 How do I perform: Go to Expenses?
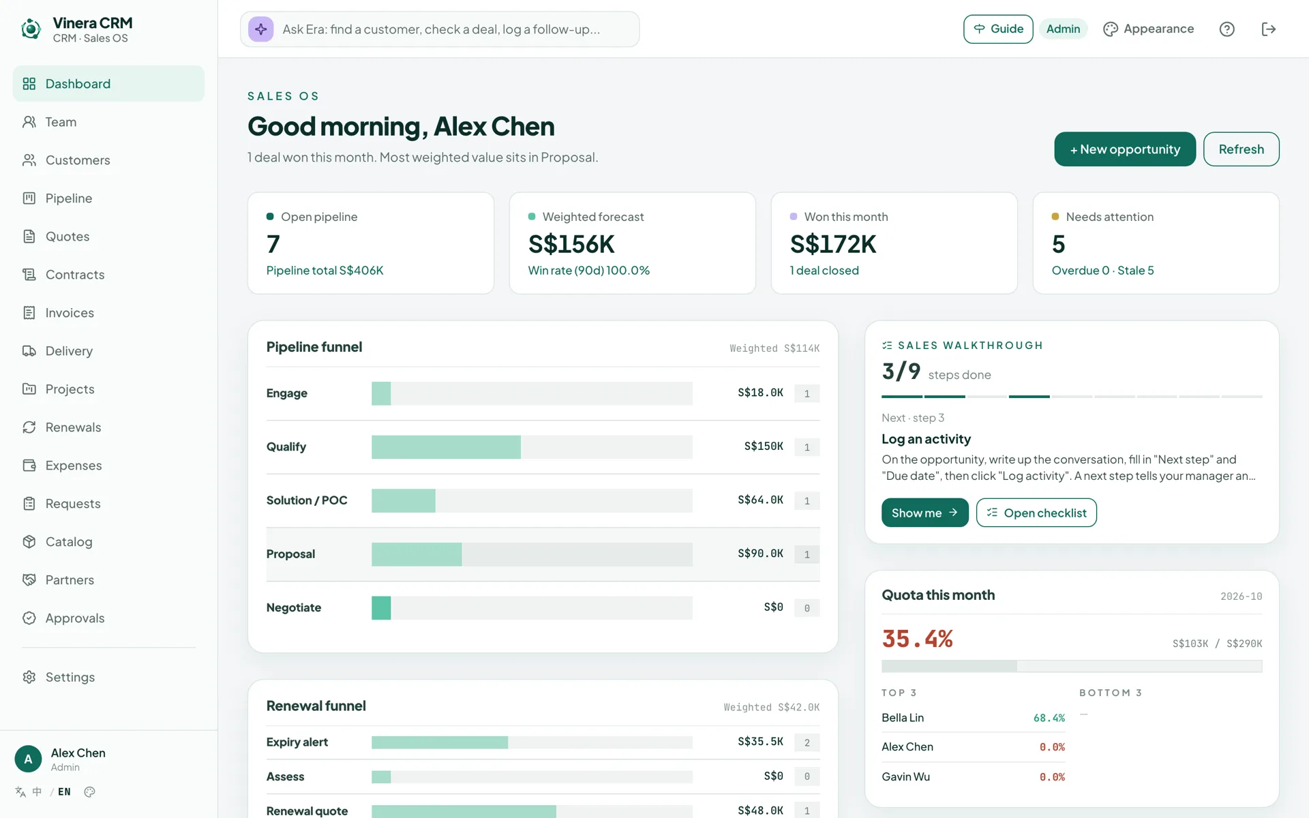(108, 466)
